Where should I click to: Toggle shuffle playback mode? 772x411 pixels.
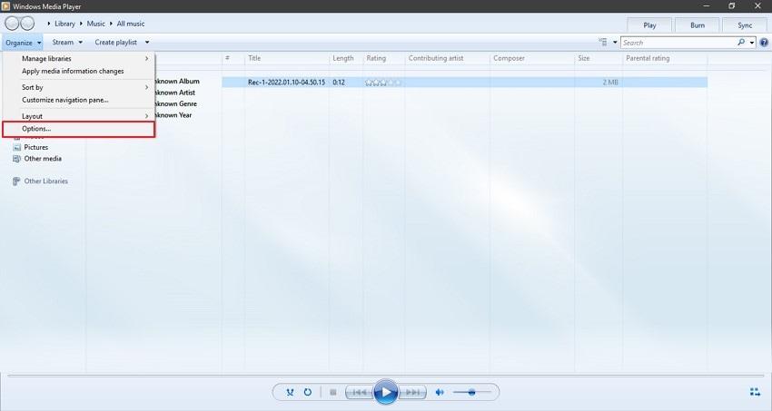tap(290, 392)
